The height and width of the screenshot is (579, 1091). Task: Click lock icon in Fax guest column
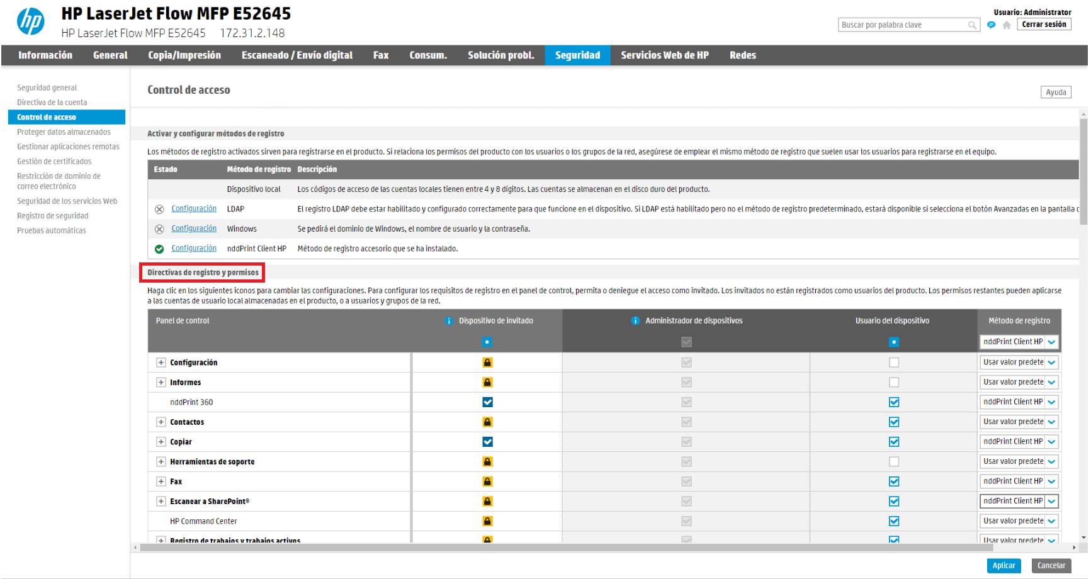pos(487,481)
